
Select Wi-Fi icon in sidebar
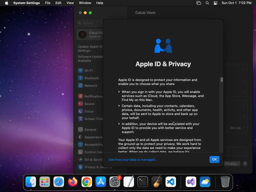80,70
